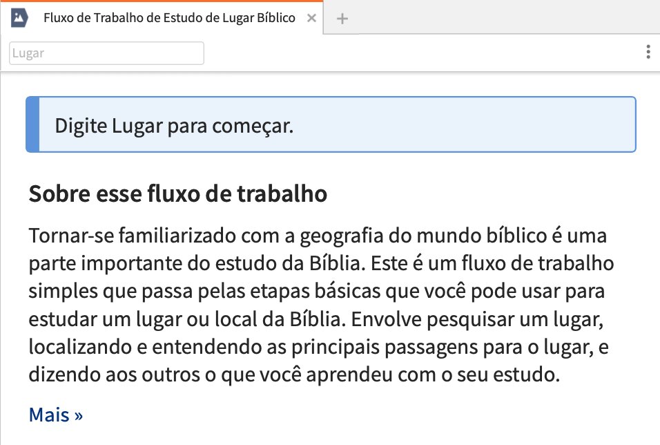This screenshot has height=445, width=660.
Task: Click the line starting parte importante
Action: (x=321, y=263)
